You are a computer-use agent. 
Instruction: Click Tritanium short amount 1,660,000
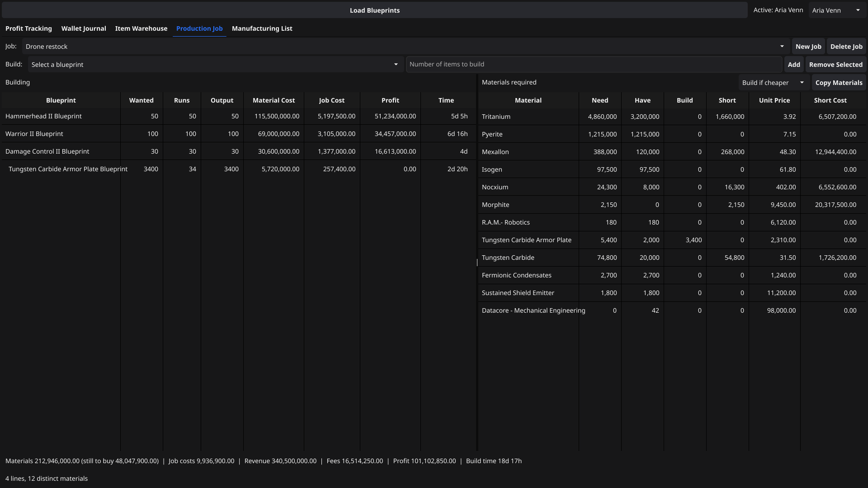730,117
